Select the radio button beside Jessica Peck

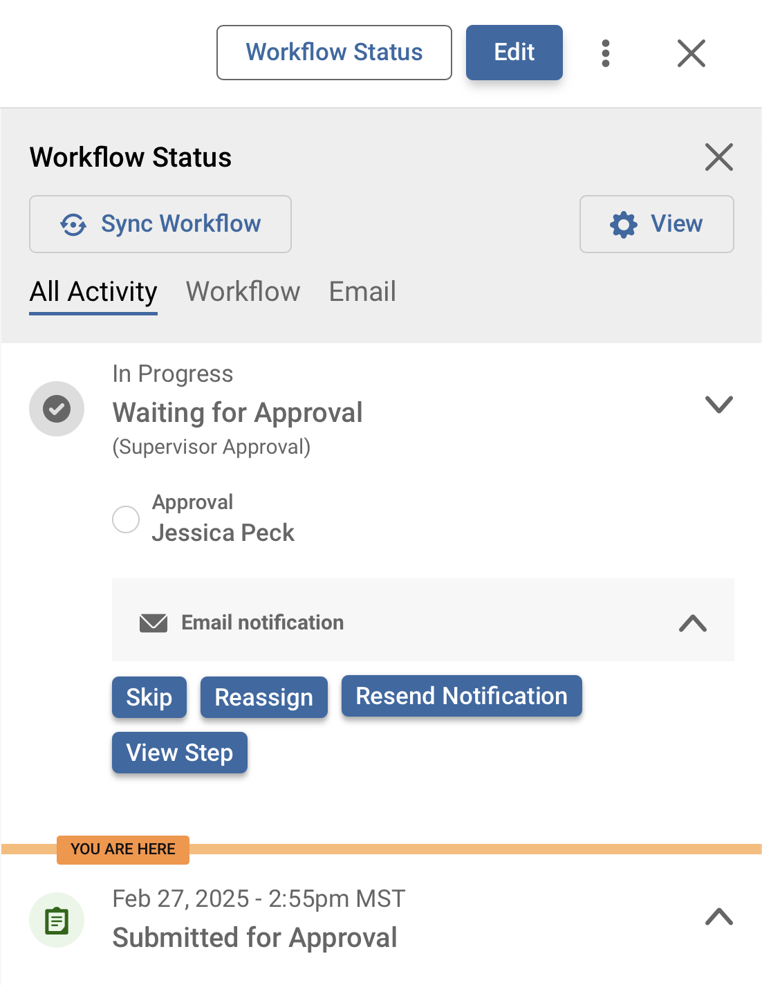pos(126,519)
